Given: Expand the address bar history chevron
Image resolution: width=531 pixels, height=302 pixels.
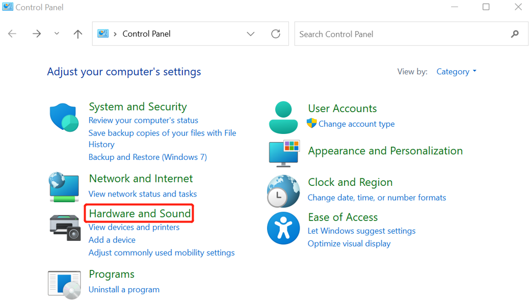Looking at the screenshot, I should click(x=251, y=34).
